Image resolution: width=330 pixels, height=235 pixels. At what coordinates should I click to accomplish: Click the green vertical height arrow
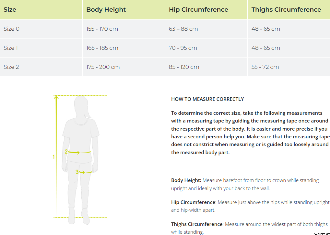56,129
